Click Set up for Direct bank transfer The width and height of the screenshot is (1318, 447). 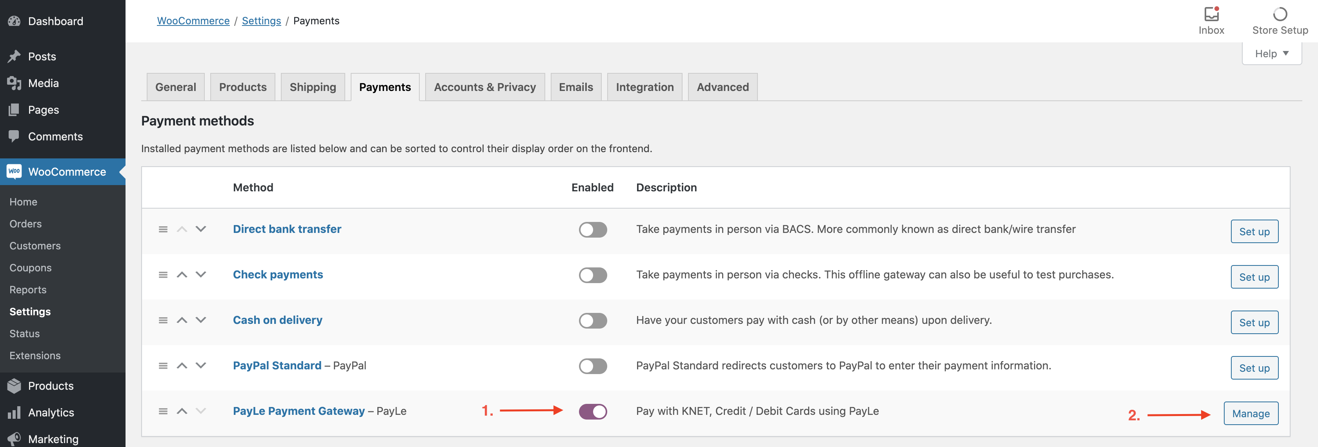1254,231
